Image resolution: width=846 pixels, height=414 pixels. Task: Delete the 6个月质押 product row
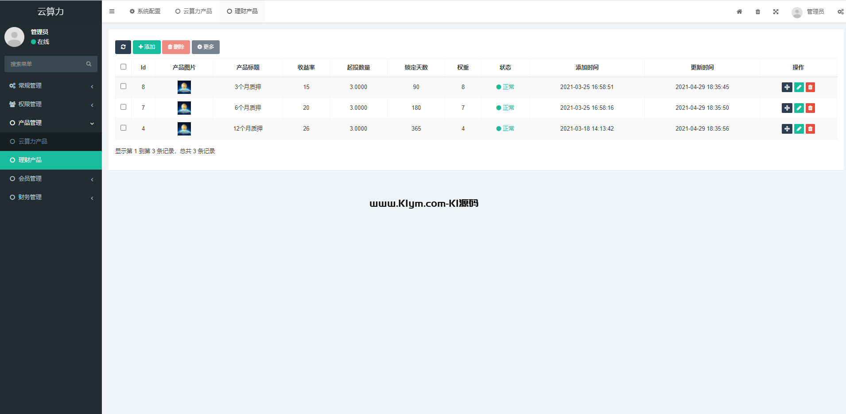click(x=810, y=108)
